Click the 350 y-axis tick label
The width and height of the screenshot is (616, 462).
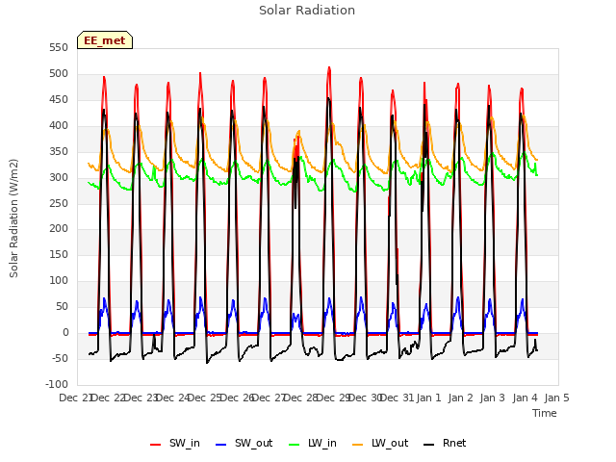[59, 151]
